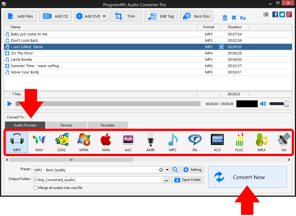Switch to the Devices tab

coord(66,125)
